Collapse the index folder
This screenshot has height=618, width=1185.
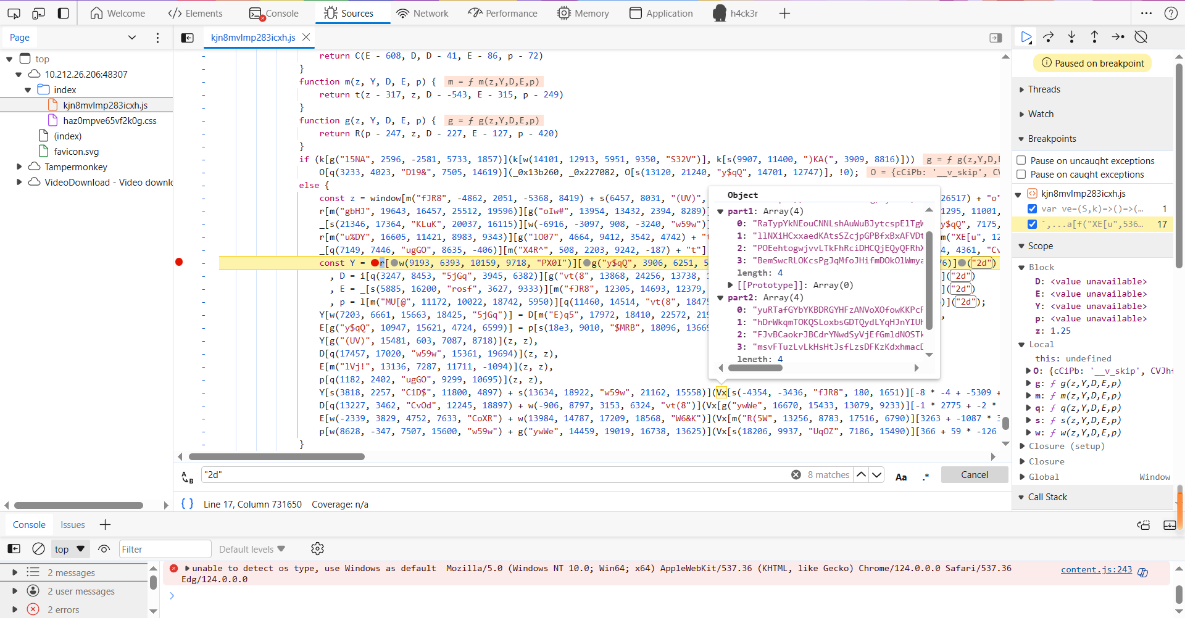28,90
